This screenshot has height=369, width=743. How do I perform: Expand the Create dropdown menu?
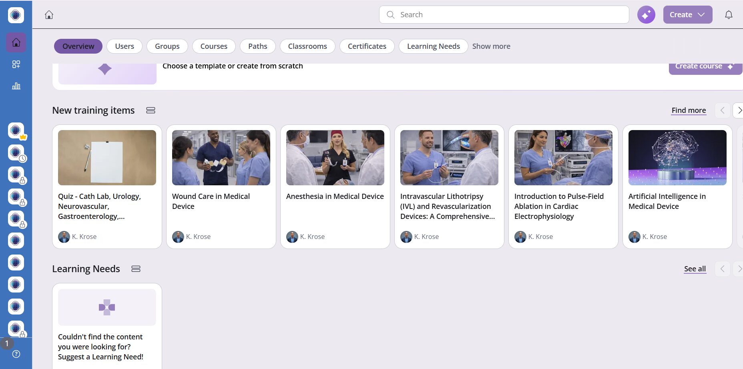687,15
